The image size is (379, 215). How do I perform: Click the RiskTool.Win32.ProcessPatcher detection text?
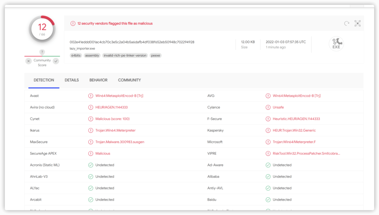306,153
